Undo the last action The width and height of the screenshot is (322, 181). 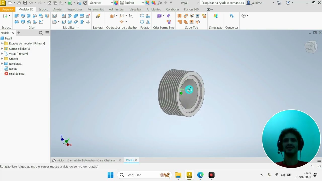31,3
